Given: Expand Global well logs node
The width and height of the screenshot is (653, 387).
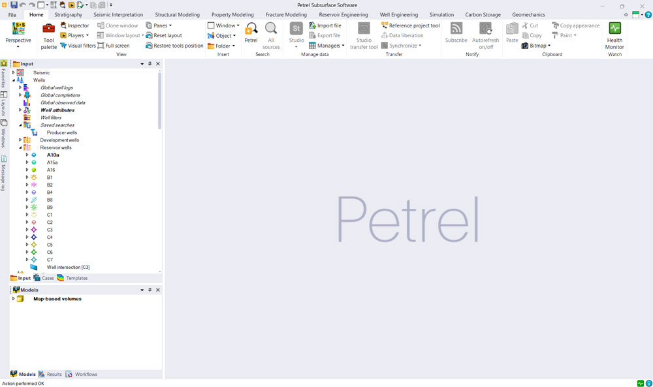Looking at the screenshot, I should coord(20,87).
